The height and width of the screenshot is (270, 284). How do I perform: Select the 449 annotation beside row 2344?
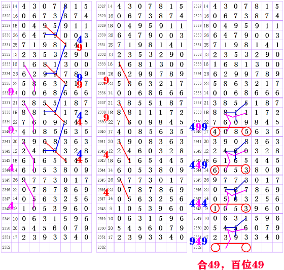(198, 165)
